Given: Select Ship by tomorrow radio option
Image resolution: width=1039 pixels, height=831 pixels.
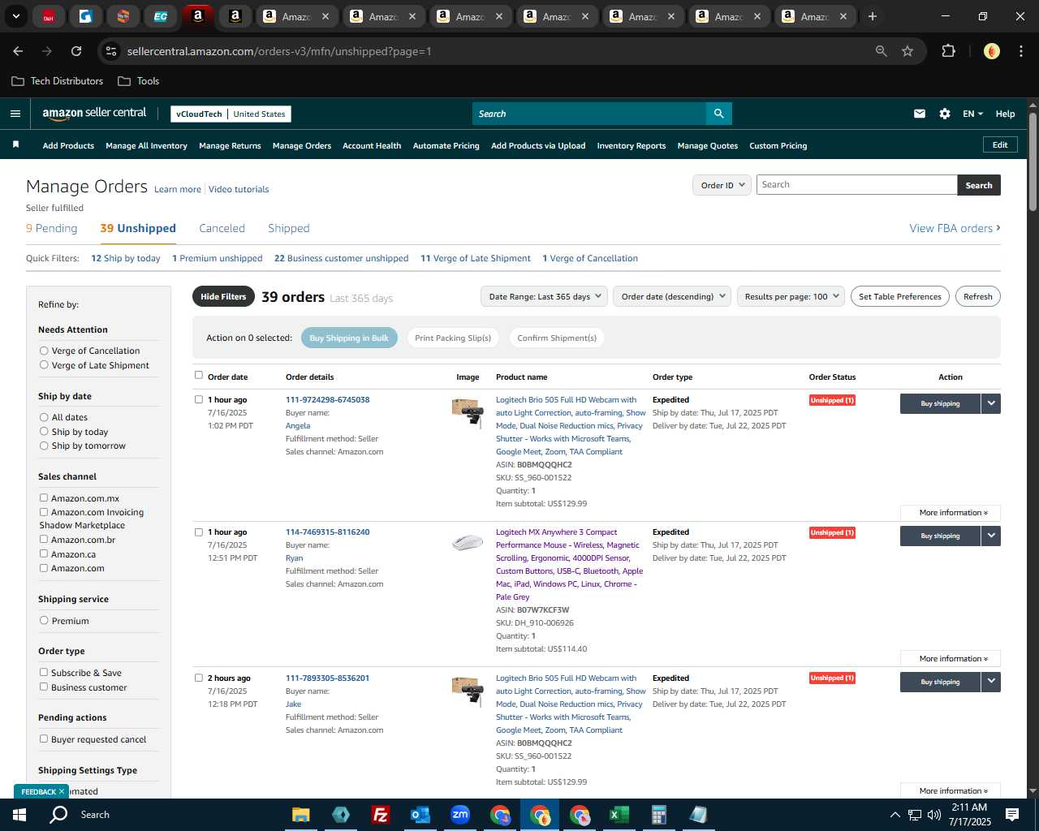Looking at the screenshot, I should click(44, 446).
